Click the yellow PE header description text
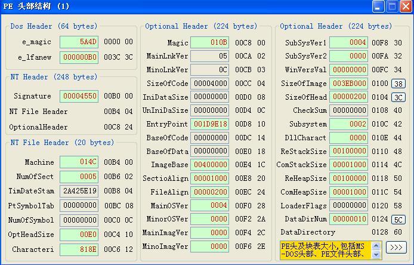This screenshot has width=414, height=265. tap(326, 250)
